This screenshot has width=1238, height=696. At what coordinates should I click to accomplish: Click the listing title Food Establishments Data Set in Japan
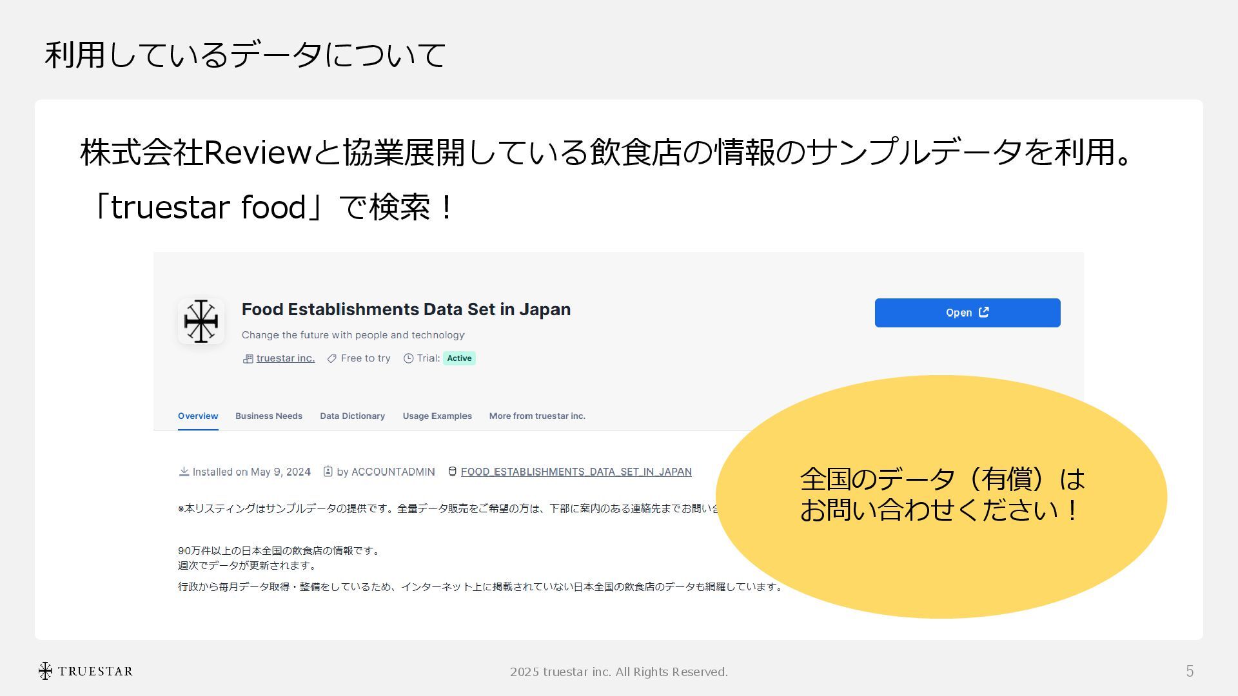[406, 309]
